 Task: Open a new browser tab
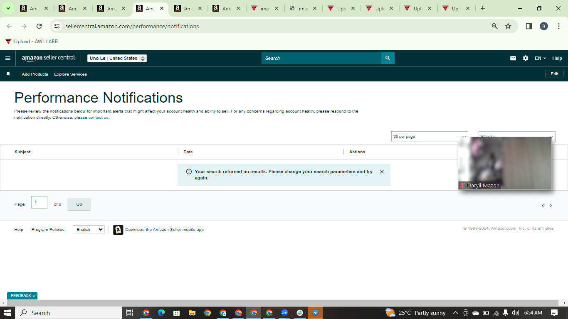click(482, 8)
